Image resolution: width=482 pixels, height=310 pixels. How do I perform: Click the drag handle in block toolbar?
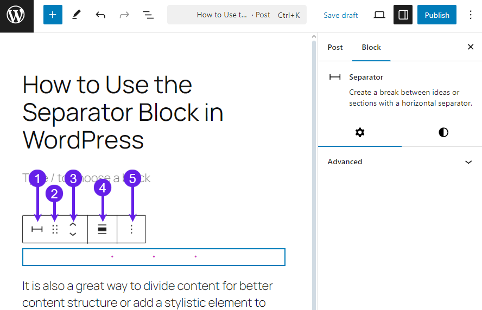[x=55, y=229]
